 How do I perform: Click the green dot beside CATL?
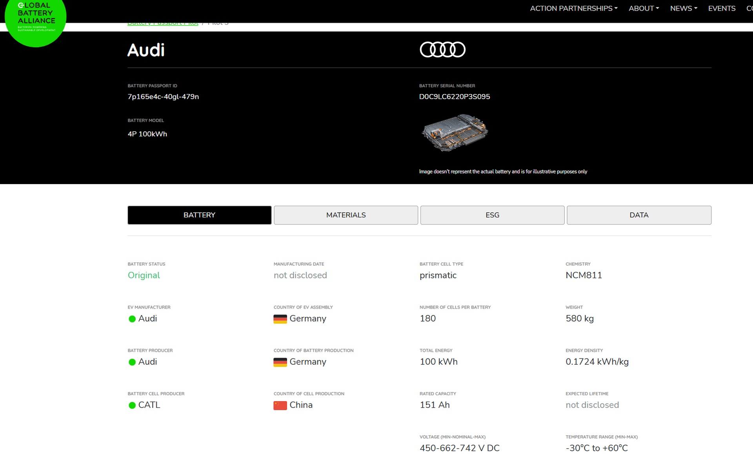tap(132, 405)
